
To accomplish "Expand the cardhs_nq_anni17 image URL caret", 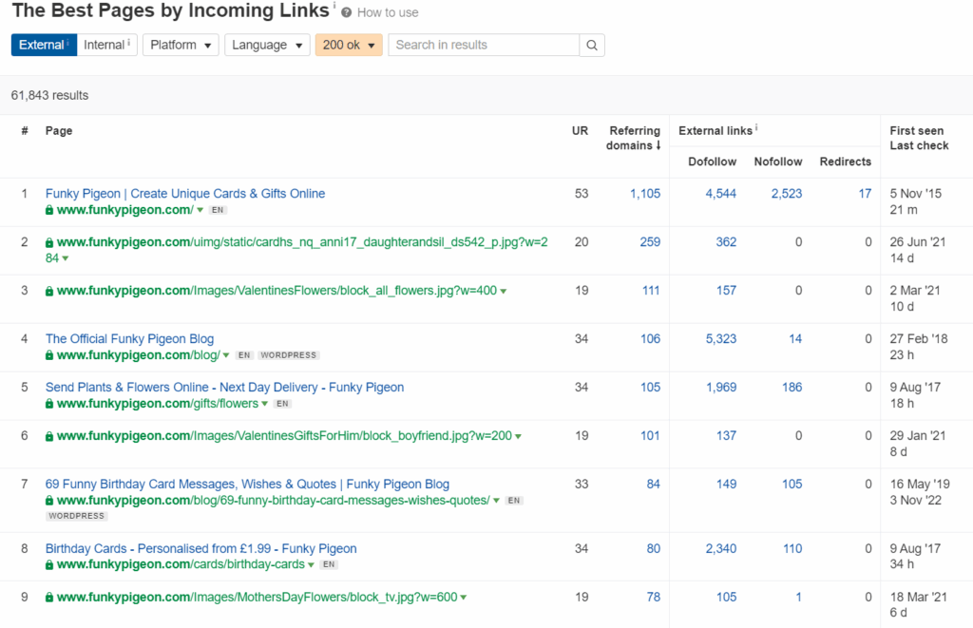I will coord(66,258).
